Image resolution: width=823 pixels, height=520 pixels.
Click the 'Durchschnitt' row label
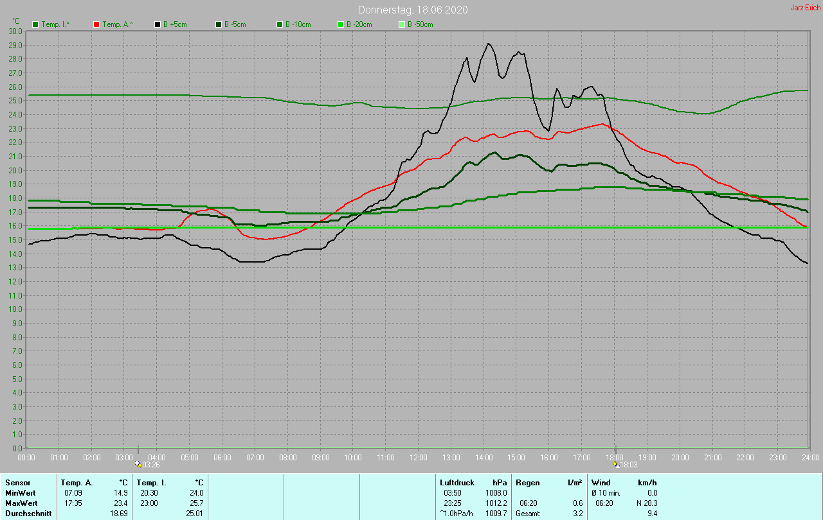pos(28,514)
